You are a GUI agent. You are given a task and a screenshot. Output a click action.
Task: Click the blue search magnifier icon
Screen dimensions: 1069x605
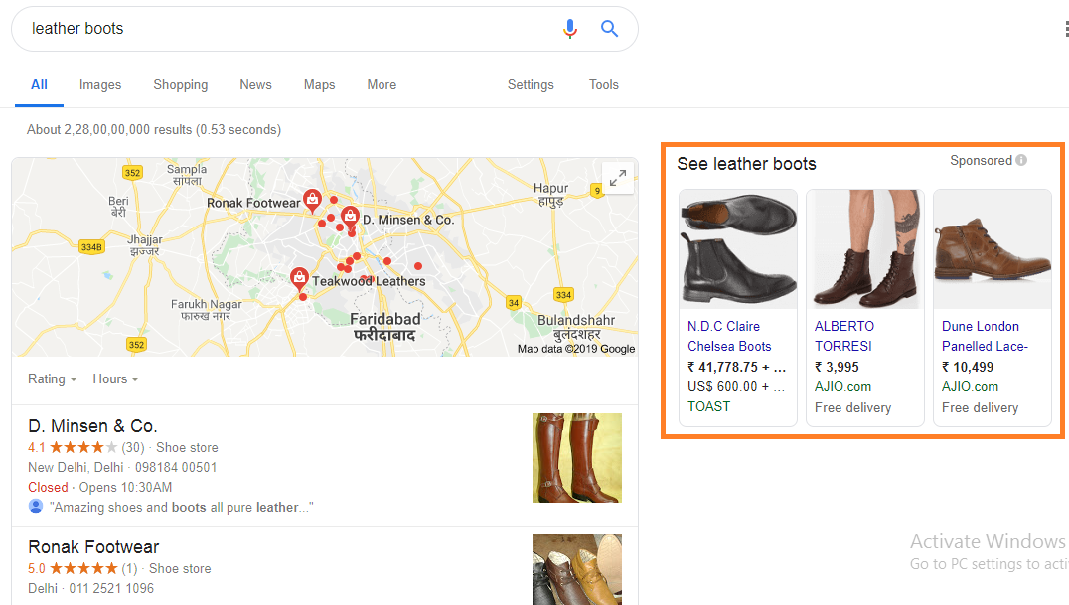click(x=609, y=29)
